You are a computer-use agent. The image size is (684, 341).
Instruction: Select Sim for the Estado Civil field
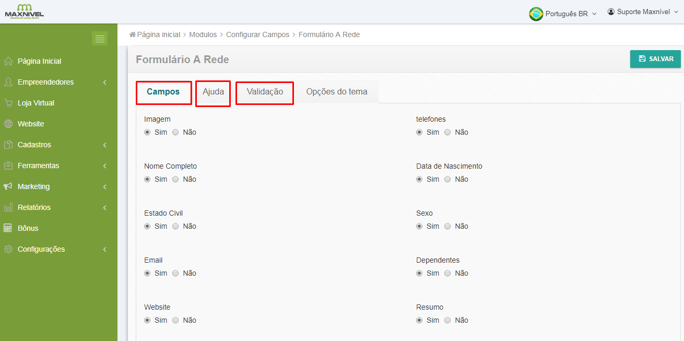[x=147, y=226]
